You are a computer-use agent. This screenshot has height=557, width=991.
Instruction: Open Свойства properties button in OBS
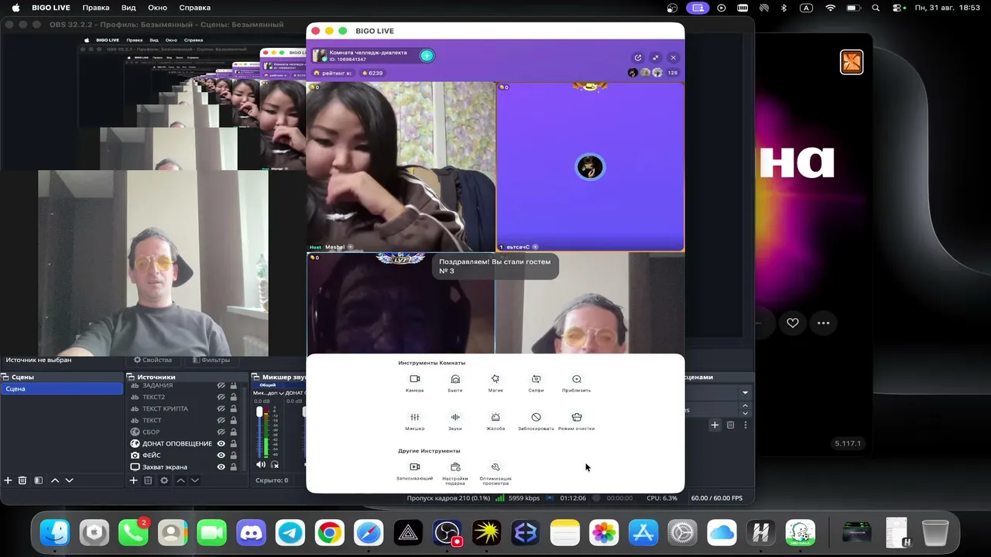coord(153,360)
